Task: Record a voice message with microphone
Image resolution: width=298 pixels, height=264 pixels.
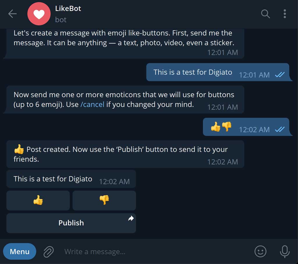Action: tap(285, 251)
